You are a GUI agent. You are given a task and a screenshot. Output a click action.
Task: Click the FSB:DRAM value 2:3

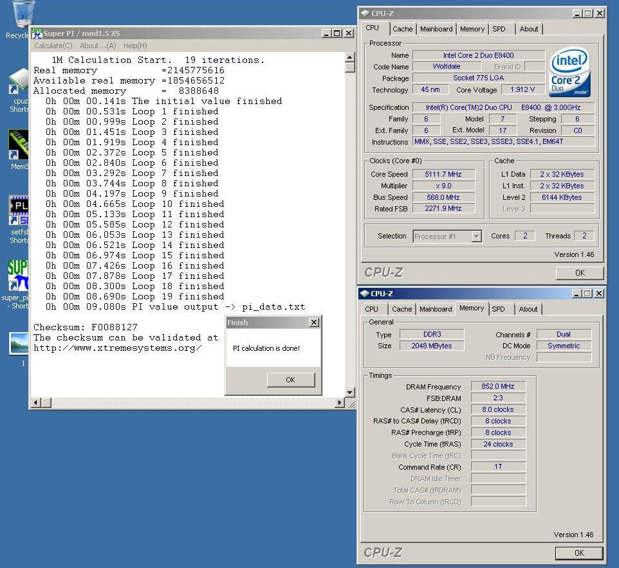point(498,398)
